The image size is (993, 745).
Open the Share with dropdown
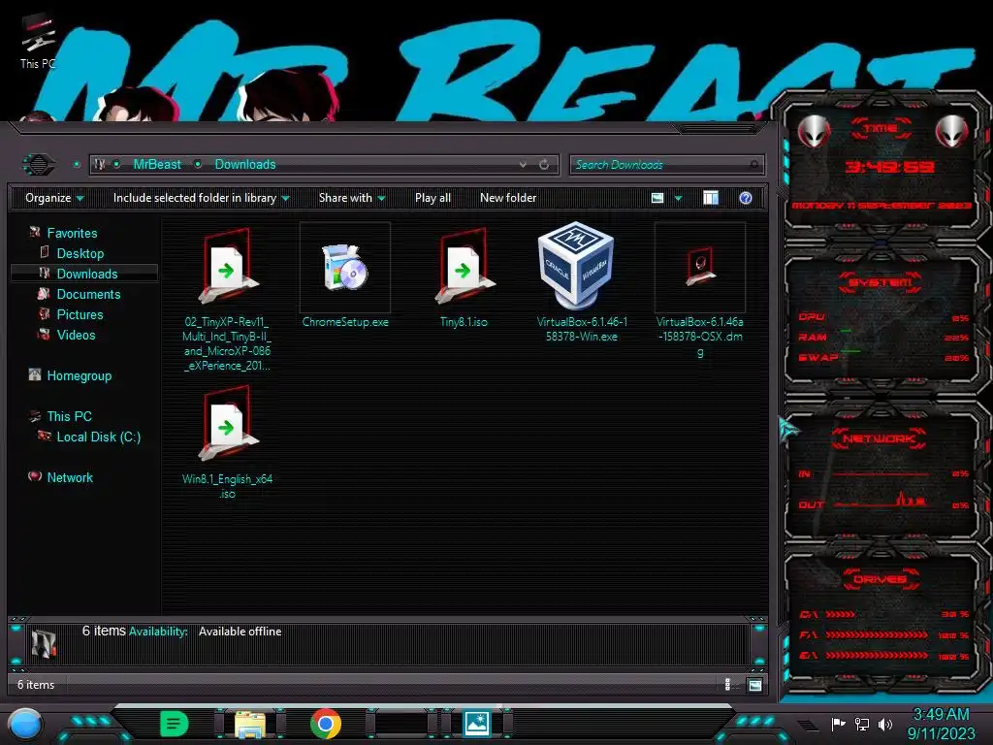point(351,198)
